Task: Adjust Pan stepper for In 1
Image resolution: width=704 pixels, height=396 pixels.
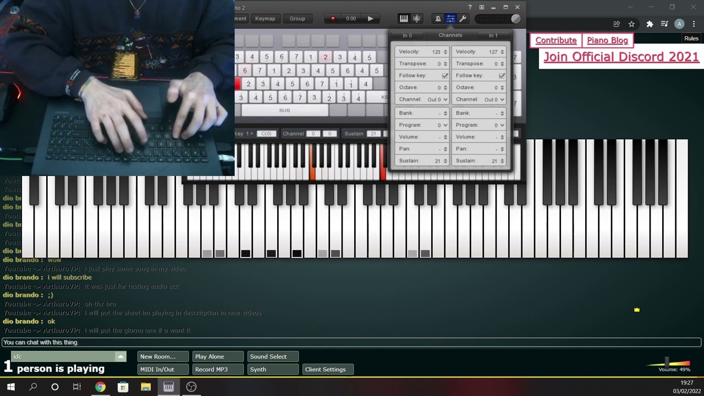Action: (x=502, y=149)
